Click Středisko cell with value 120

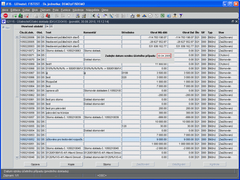[131, 126]
